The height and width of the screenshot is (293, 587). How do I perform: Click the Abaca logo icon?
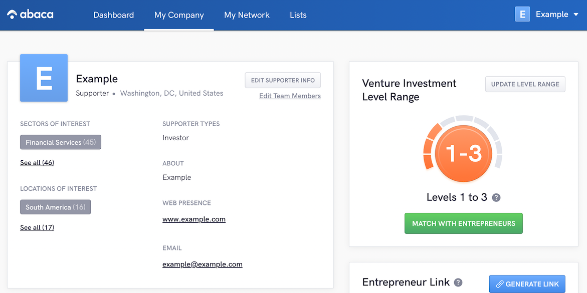[x=12, y=15]
